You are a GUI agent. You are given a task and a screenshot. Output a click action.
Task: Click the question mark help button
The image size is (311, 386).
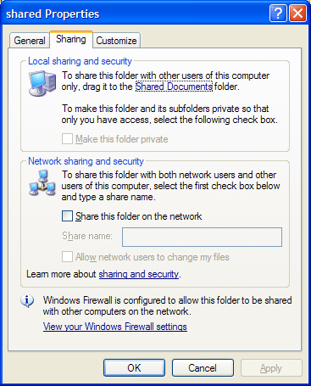tap(278, 14)
